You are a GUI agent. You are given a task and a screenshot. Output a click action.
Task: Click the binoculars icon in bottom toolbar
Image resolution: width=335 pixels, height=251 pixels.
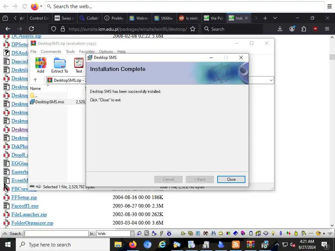click(x=213, y=233)
